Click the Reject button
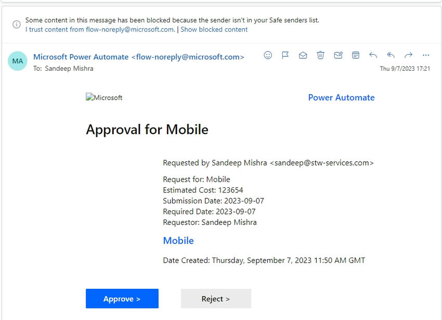Image resolution: width=442 pixels, height=320 pixels. (x=216, y=298)
